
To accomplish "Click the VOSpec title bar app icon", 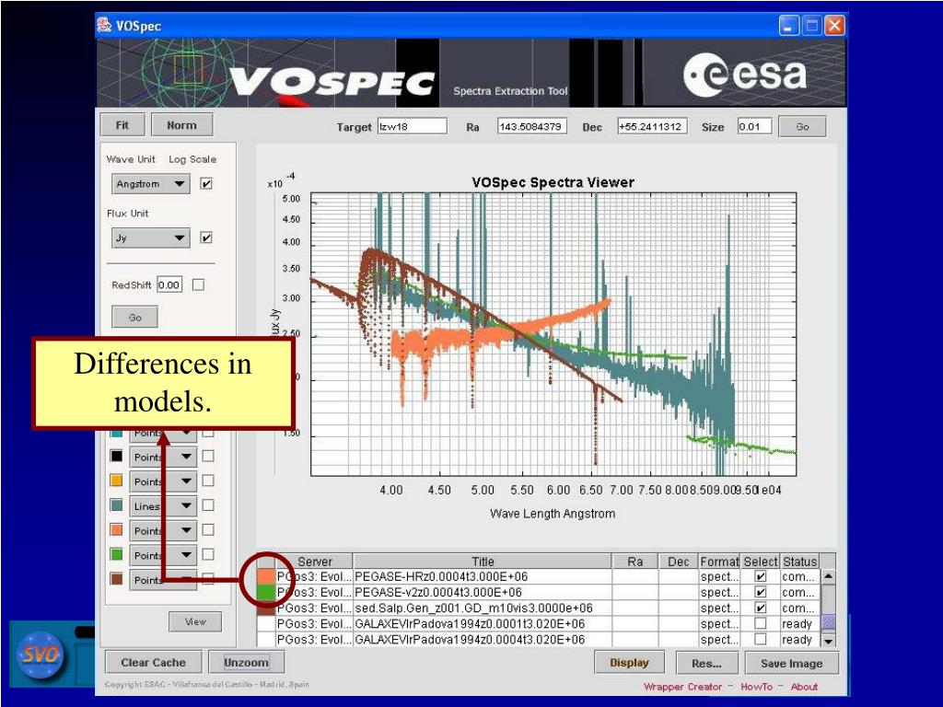I will point(105,25).
